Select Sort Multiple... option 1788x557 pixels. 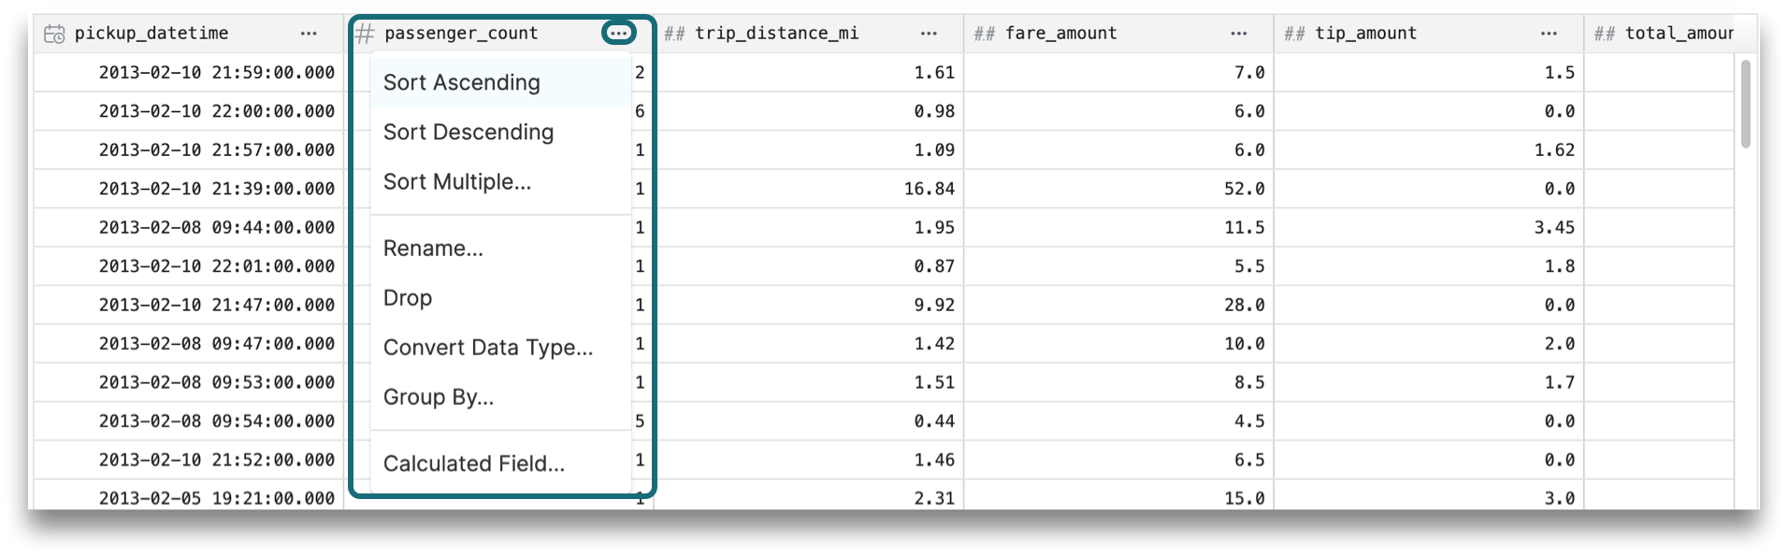click(457, 182)
